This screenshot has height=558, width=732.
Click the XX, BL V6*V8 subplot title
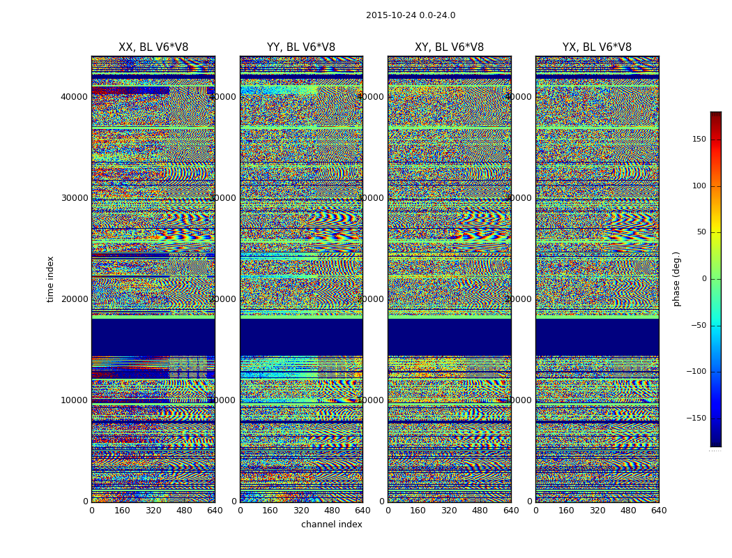click(x=153, y=47)
